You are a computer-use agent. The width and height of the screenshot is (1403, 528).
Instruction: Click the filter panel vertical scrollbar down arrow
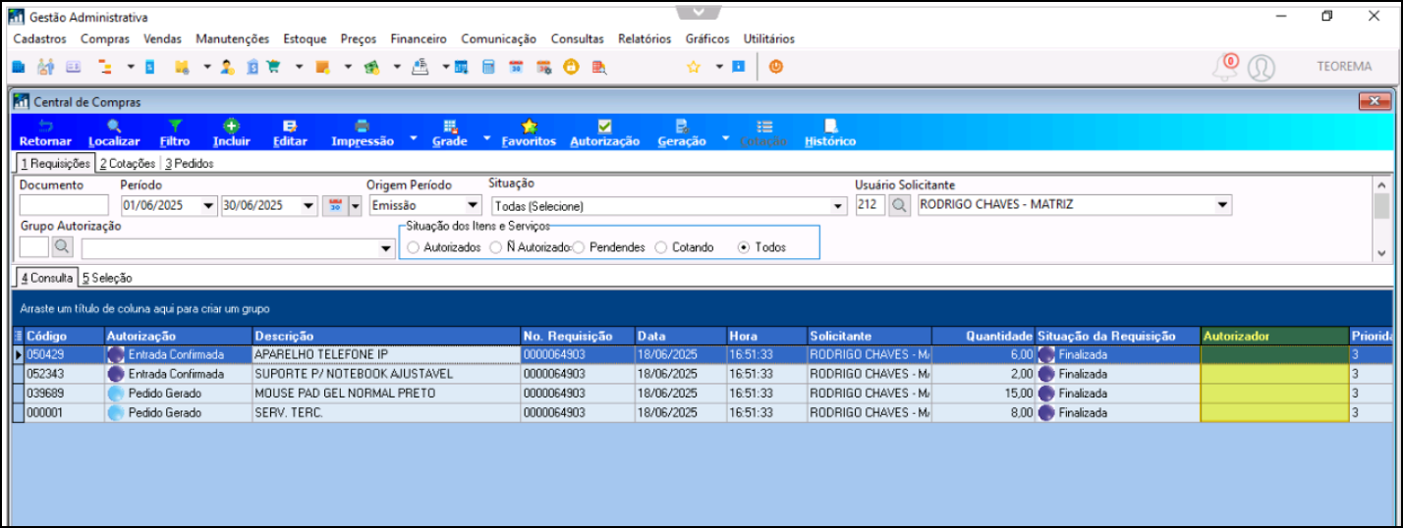pos(1380,253)
